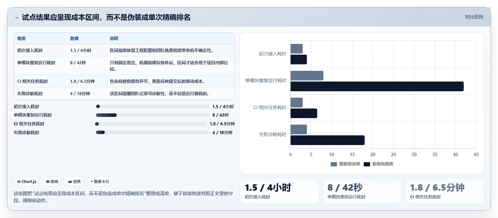
Task: Click the chart axis label 失败诊断耗时
Action: 273,135
